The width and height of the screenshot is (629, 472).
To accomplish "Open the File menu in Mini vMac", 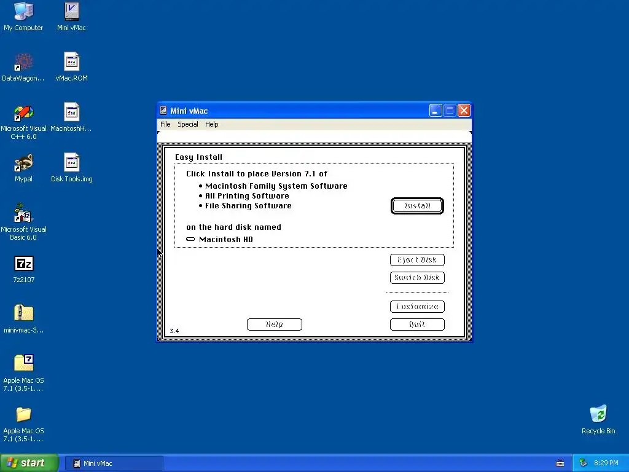I will (x=165, y=124).
